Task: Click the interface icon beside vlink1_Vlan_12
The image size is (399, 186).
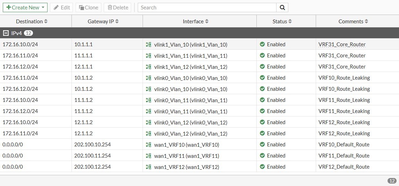Action: pos(148,67)
